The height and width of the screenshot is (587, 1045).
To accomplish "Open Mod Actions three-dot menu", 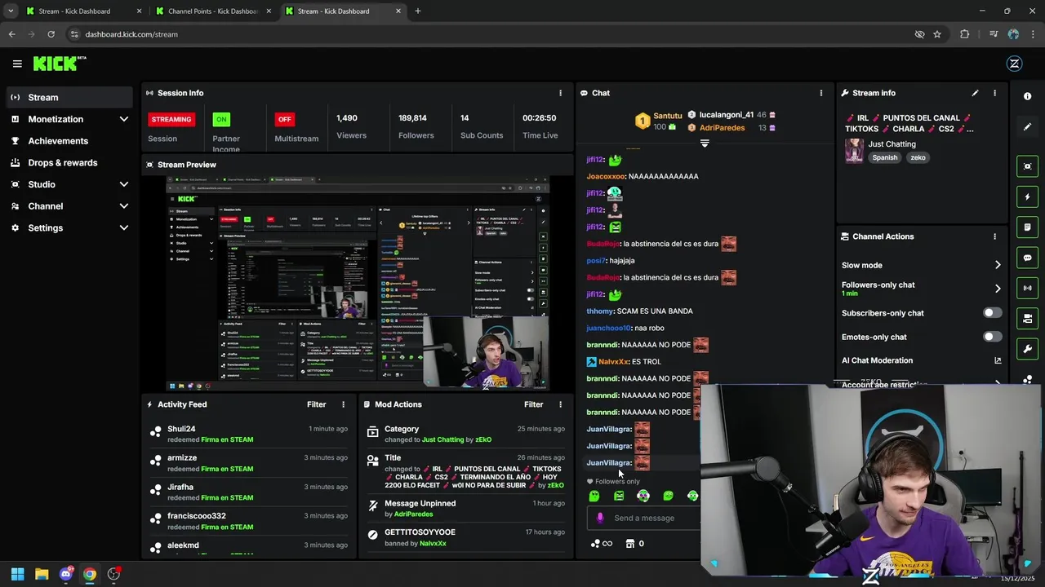I will (x=560, y=404).
